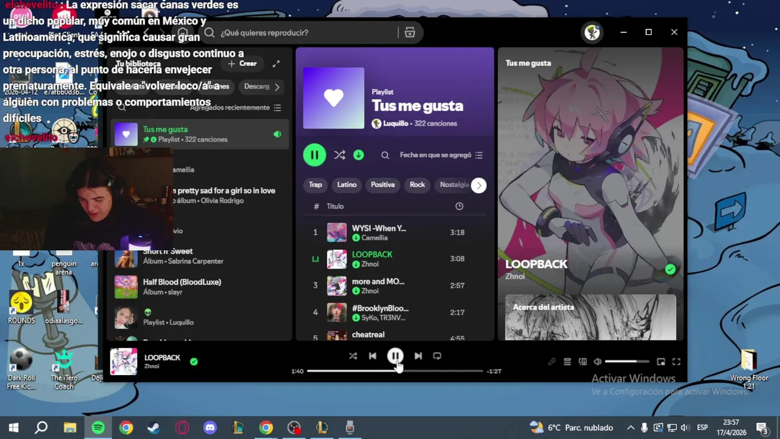Viewport: 780px width, 439px height.
Task: Pause playback in the bottom player bar
Action: click(x=395, y=356)
